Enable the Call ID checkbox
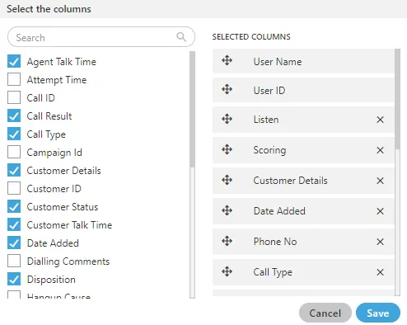This screenshot has height=325, width=407. 14,97
